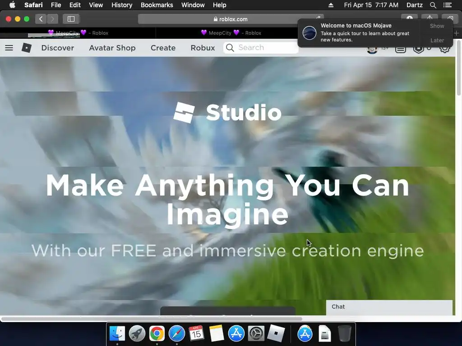Open Finder from the Dock
The height and width of the screenshot is (346, 462).
tap(117, 334)
